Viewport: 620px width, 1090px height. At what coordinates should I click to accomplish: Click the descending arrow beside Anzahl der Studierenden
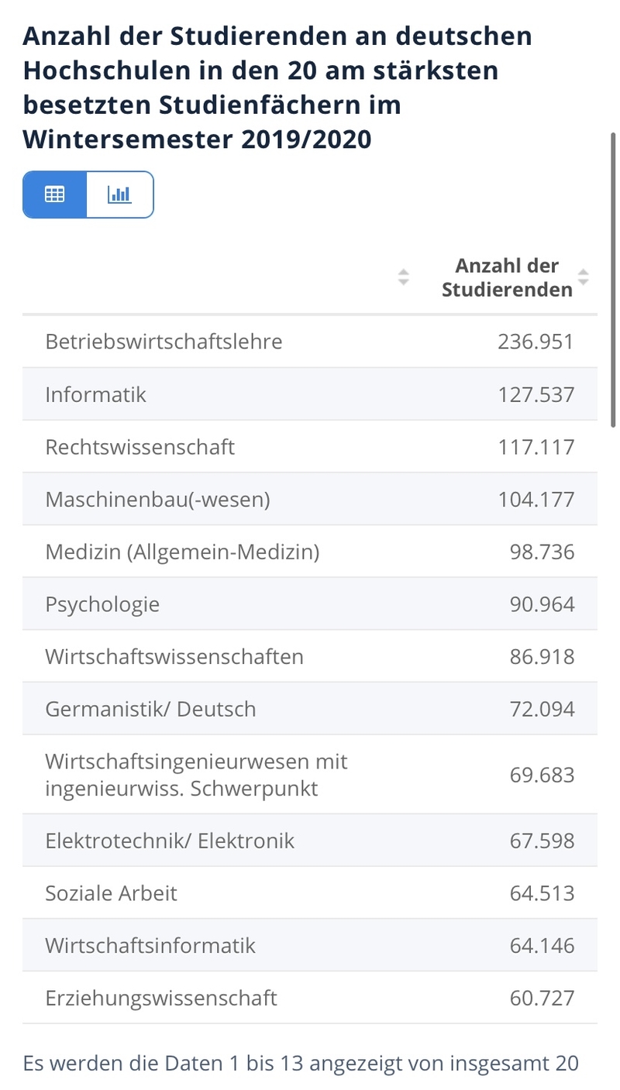coord(582,282)
